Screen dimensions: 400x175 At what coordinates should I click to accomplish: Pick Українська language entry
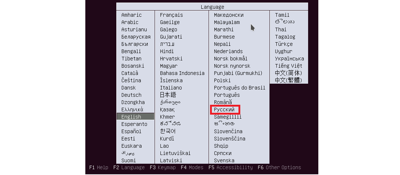[x=289, y=59]
